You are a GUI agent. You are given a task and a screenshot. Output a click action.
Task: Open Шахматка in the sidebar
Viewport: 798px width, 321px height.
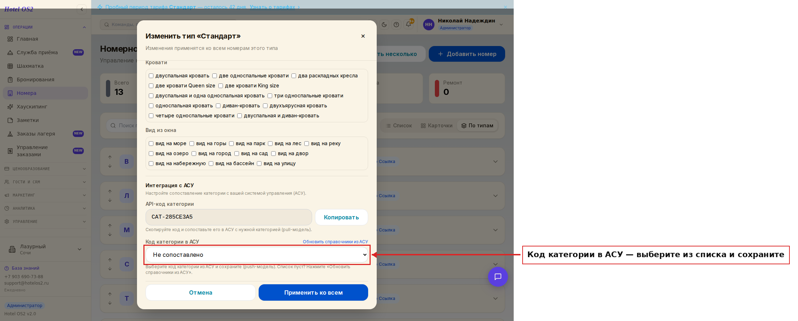(x=45, y=66)
